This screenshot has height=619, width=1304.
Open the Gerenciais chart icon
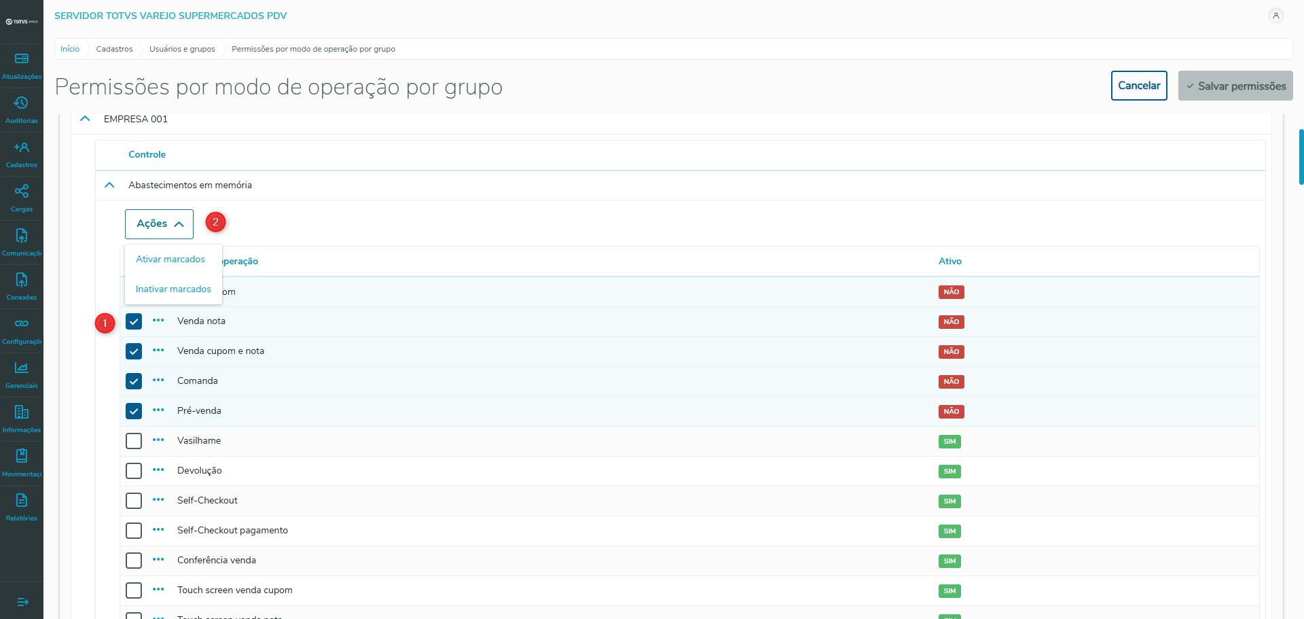pyautogui.click(x=22, y=368)
